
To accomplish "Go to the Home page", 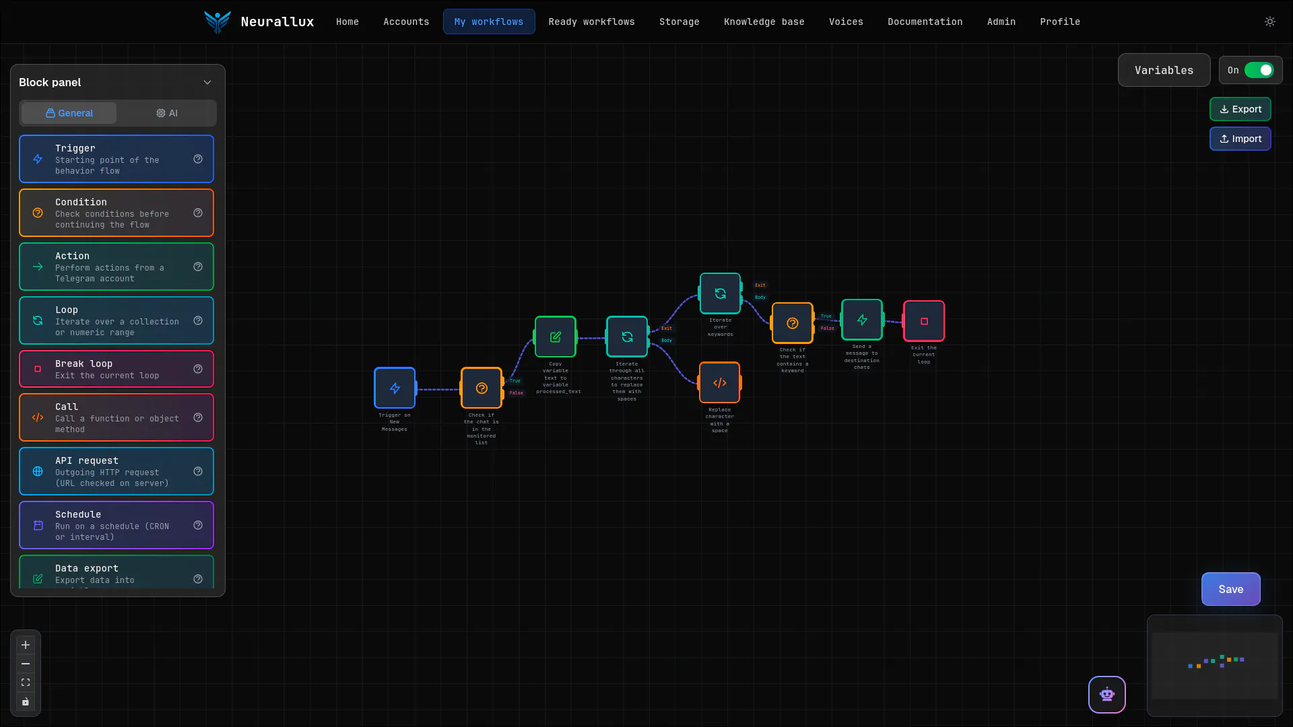I will [x=347, y=22].
